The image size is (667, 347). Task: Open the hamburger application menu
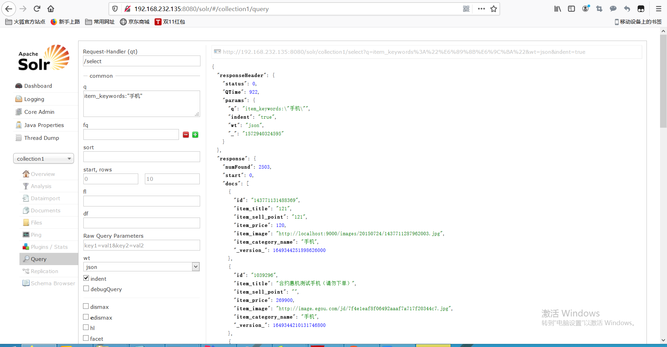[658, 9]
